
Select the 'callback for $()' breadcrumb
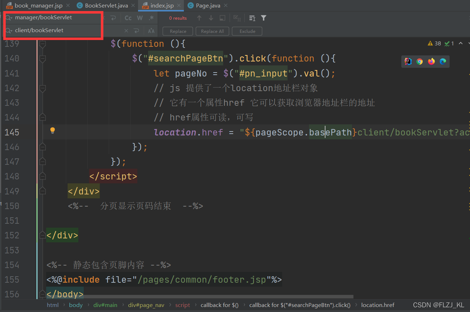[220, 305]
